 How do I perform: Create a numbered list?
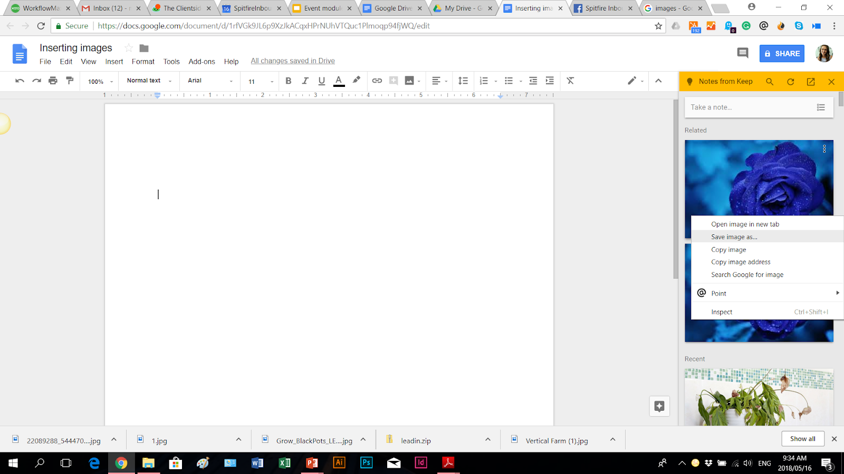[x=484, y=81]
